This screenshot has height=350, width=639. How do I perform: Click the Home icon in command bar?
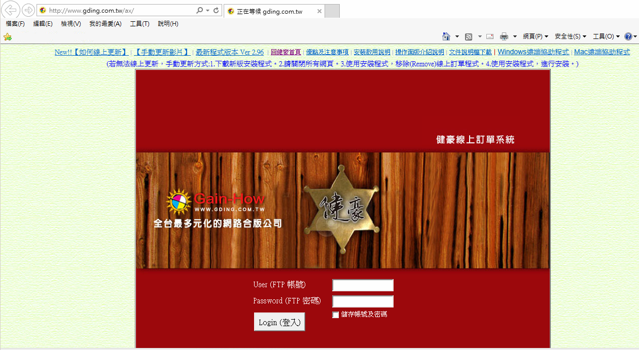pyautogui.click(x=446, y=36)
